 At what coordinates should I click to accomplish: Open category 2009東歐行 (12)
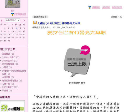tap(10, 87)
